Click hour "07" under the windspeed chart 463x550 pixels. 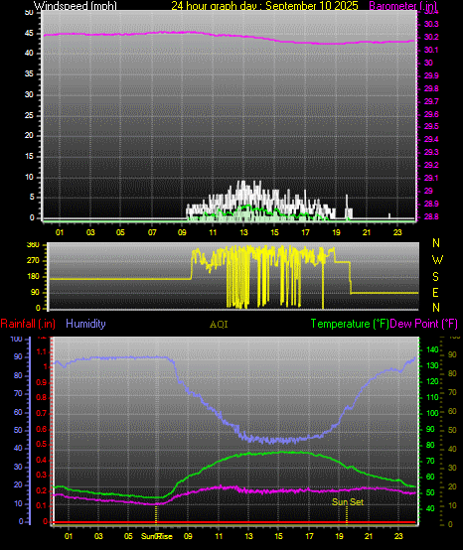tap(152, 232)
